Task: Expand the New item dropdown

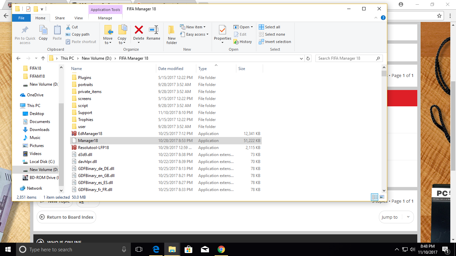Action: [x=193, y=27]
